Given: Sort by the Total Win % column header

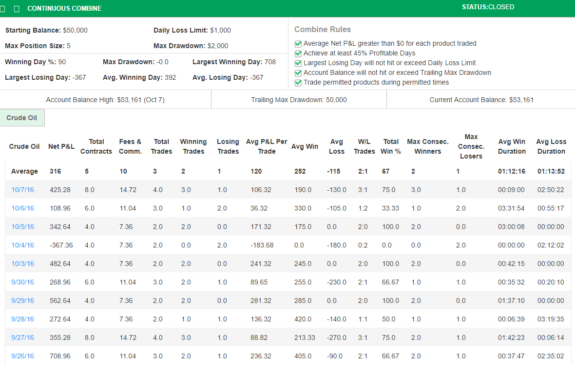Looking at the screenshot, I should 390,146.
